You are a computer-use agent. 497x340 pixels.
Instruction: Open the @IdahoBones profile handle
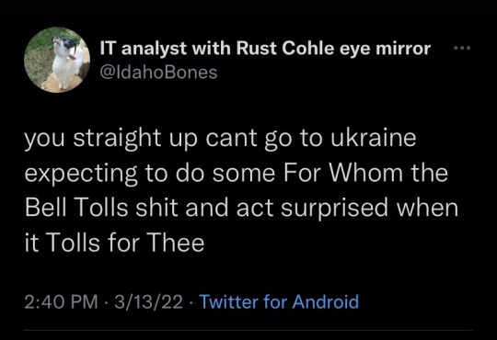(x=158, y=73)
